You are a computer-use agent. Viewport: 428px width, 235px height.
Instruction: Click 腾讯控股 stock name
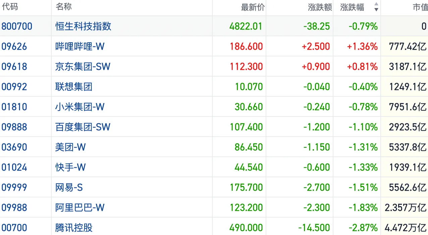(x=74, y=228)
